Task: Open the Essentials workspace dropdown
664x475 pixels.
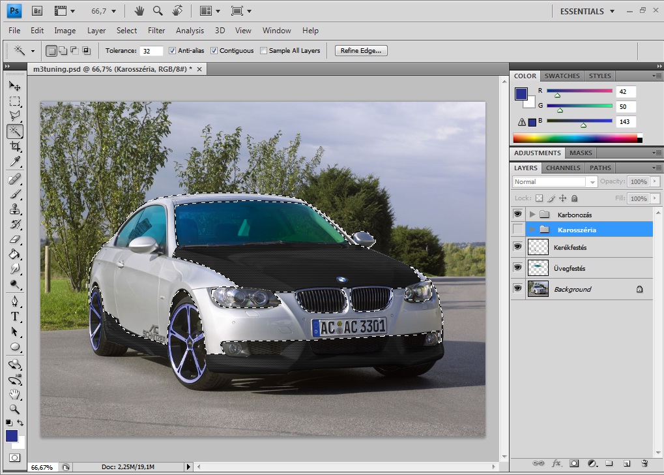Action: tap(587, 11)
